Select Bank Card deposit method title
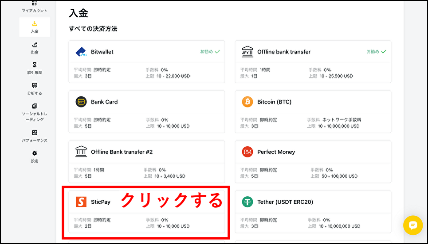 pos(104,102)
